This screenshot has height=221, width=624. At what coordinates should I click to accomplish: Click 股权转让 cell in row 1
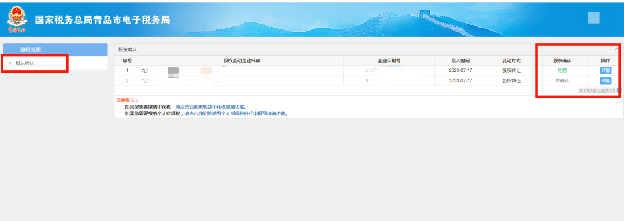tap(511, 70)
